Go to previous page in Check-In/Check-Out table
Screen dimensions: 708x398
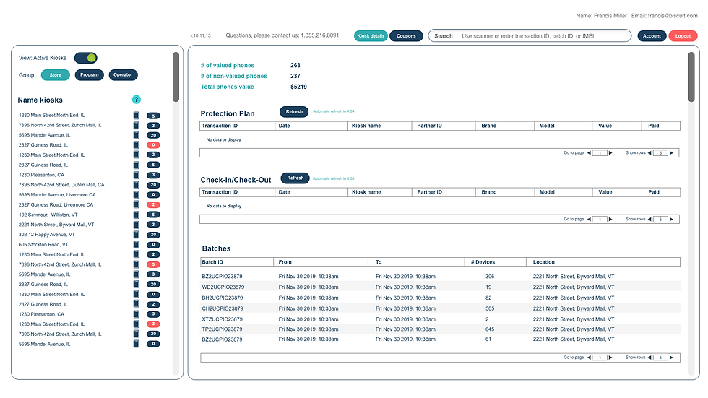[x=589, y=220]
